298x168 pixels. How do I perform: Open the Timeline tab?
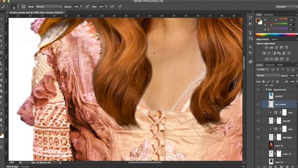click(x=25, y=167)
